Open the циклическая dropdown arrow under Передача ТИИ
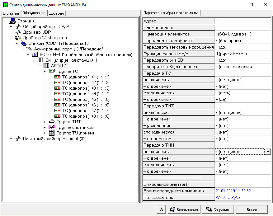Viewport: 273px width, 216px height. point(267,152)
